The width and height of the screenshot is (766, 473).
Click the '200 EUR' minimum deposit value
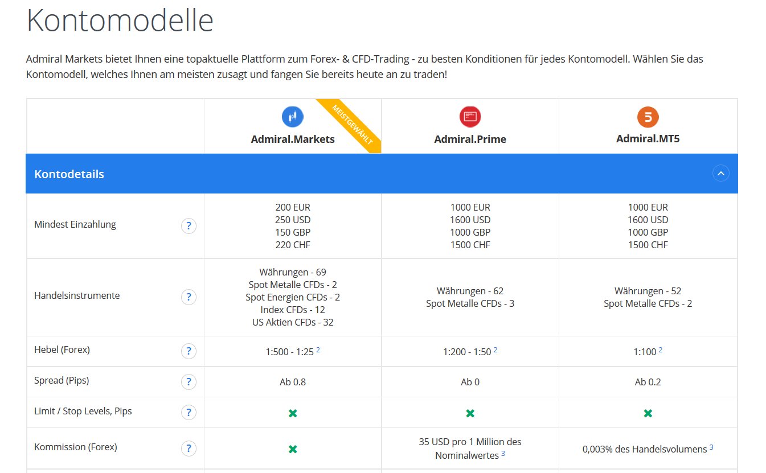pyautogui.click(x=293, y=207)
